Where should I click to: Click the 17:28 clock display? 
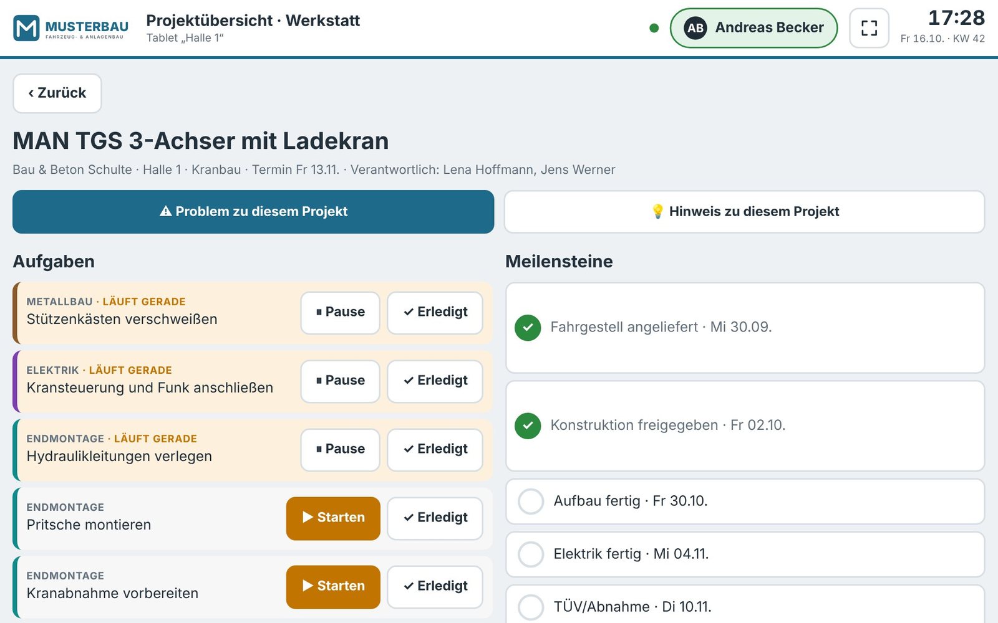coord(956,17)
